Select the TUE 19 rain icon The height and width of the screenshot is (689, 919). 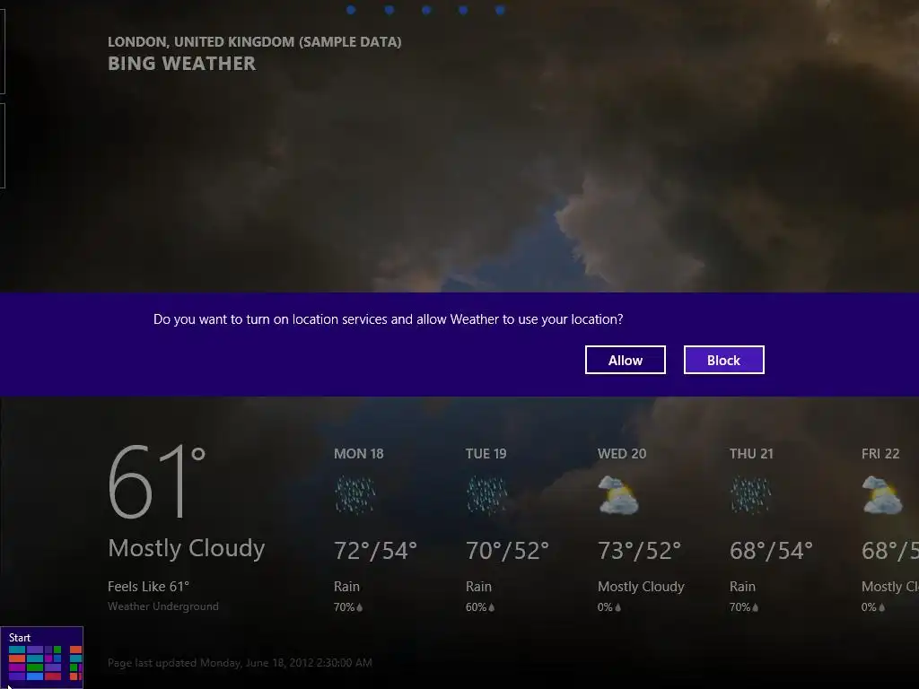point(487,495)
